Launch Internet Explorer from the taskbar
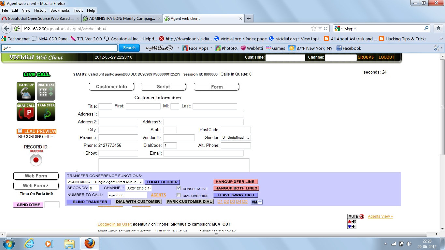This screenshot has height=250, width=445. coord(29,243)
